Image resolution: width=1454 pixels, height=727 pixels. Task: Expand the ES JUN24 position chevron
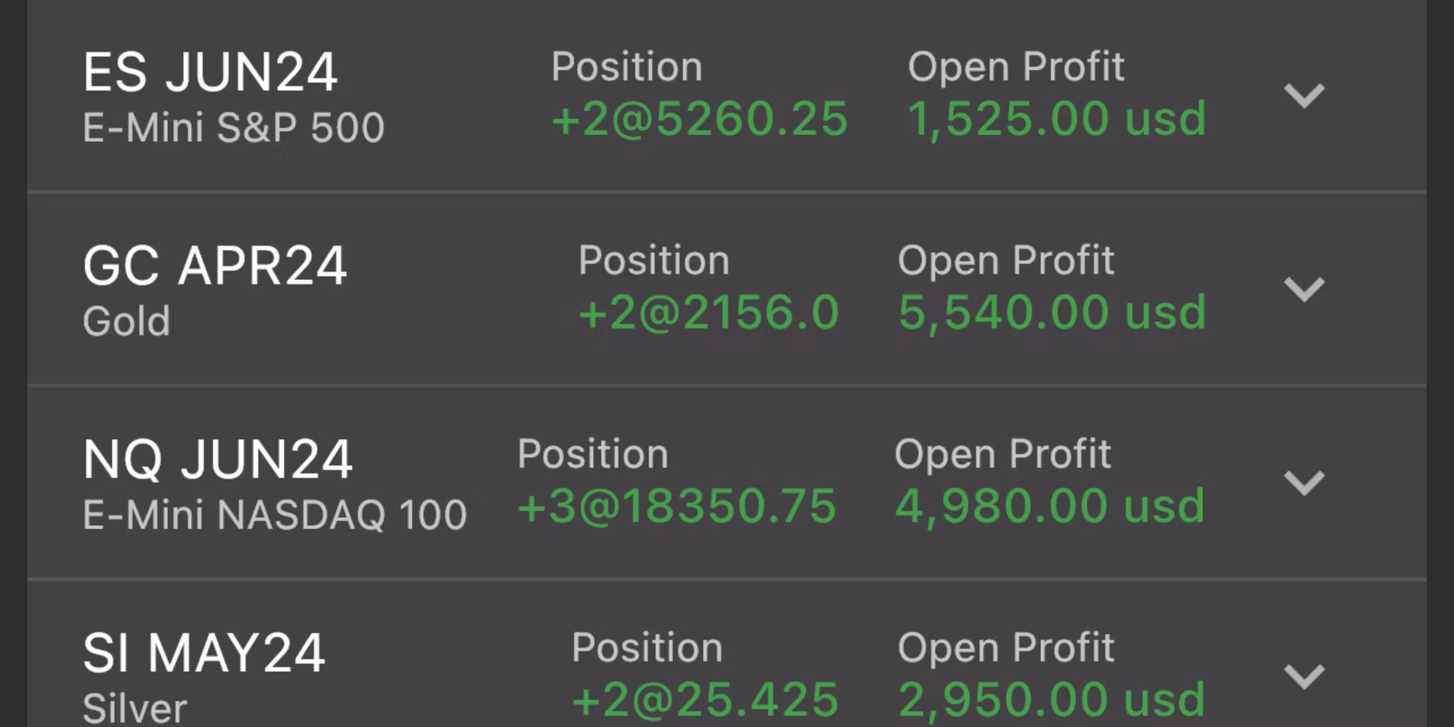pos(1304,96)
